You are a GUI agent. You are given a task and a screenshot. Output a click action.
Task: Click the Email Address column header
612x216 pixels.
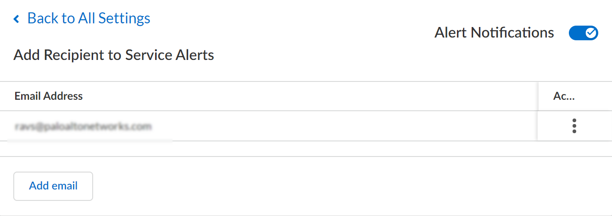click(49, 96)
